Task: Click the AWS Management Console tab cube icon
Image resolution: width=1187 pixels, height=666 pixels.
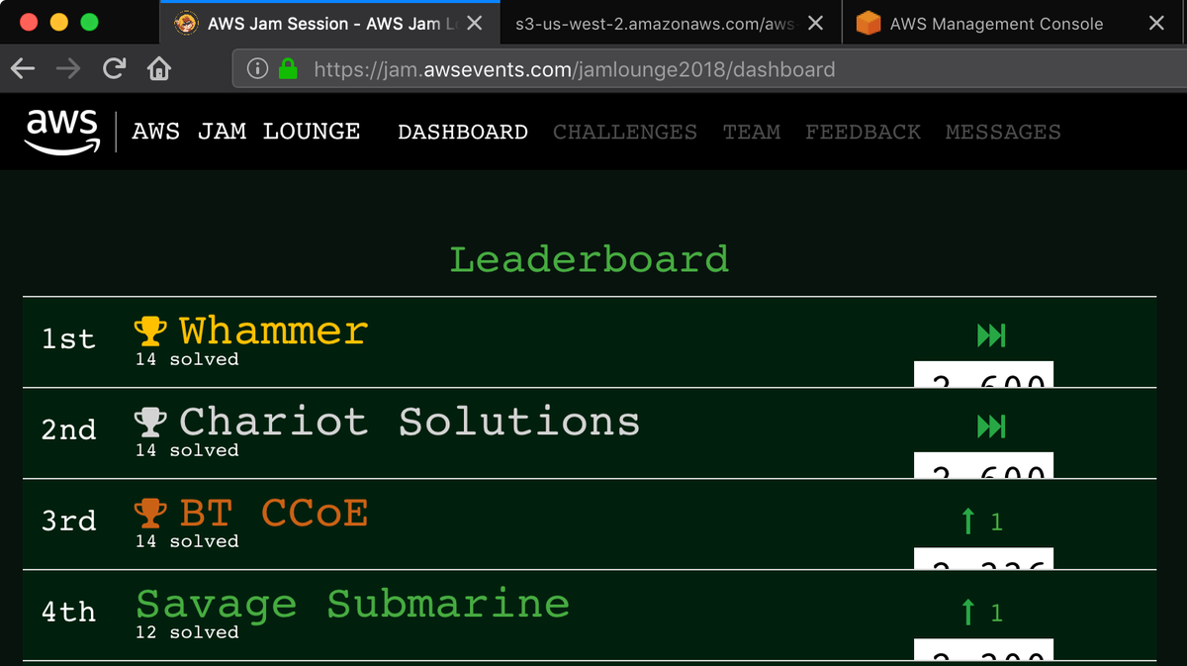Action: click(867, 23)
